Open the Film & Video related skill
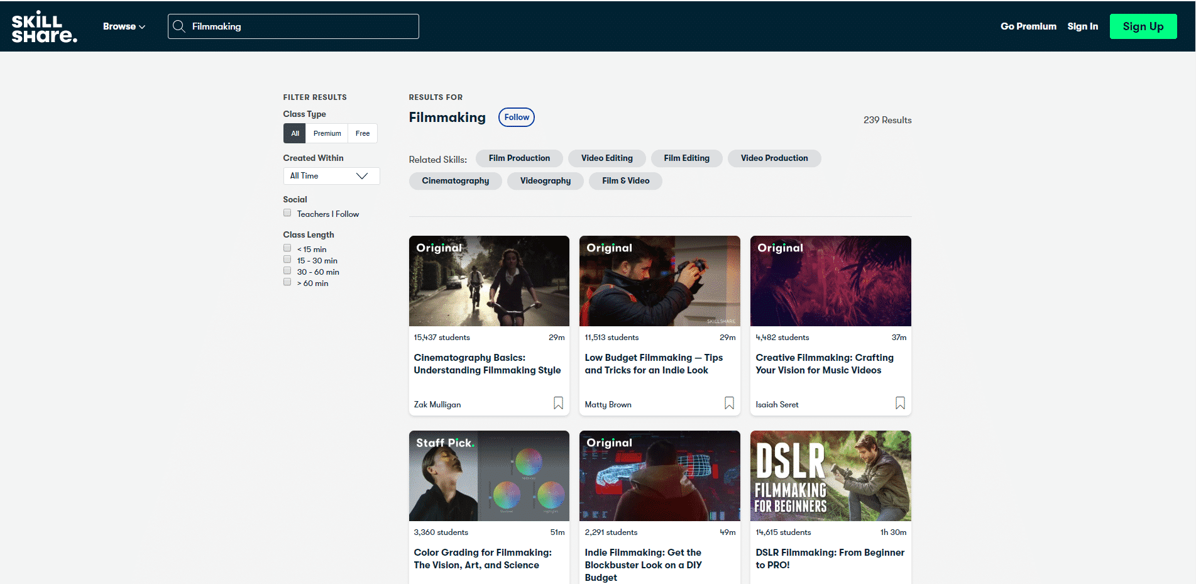 point(625,181)
